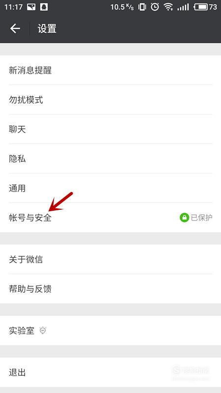221x393 pixels.
Task: Tap the message notification icon in status bar
Action: tap(31, 7)
